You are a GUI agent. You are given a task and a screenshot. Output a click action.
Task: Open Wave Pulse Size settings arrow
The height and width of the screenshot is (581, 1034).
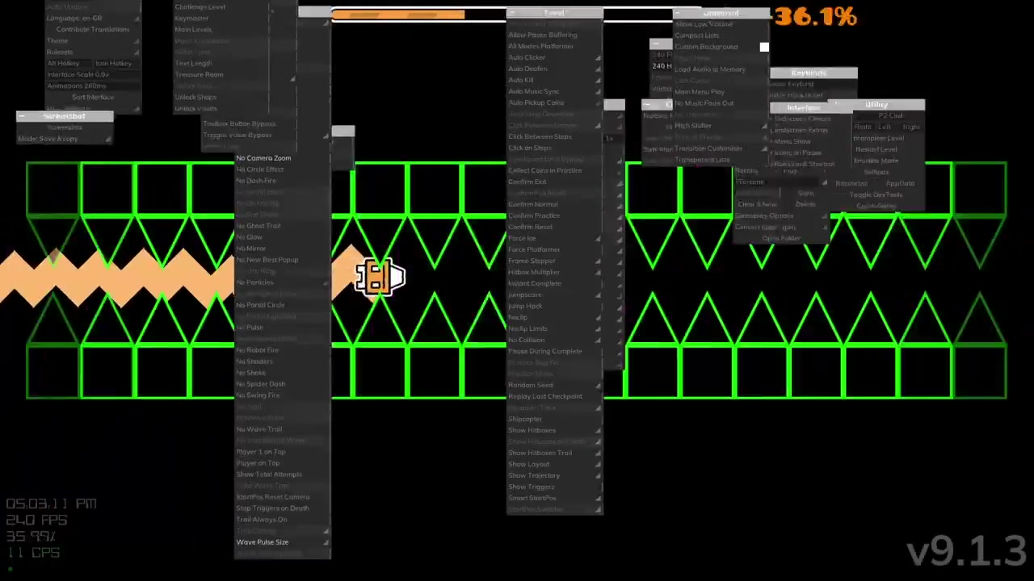[326, 542]
